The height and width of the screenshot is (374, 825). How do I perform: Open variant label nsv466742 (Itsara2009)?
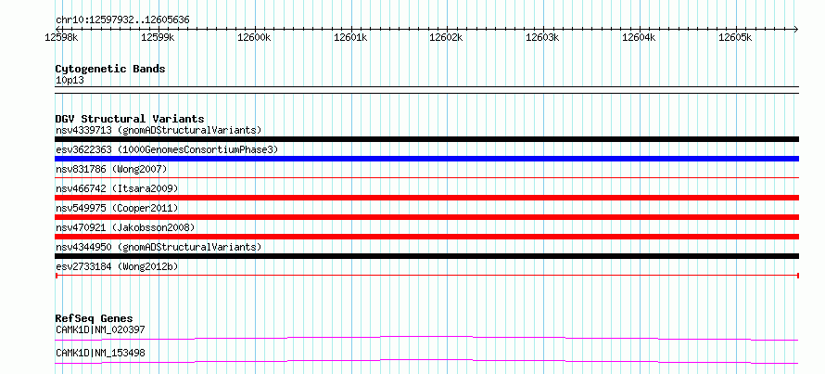click(x=117, y=188)
